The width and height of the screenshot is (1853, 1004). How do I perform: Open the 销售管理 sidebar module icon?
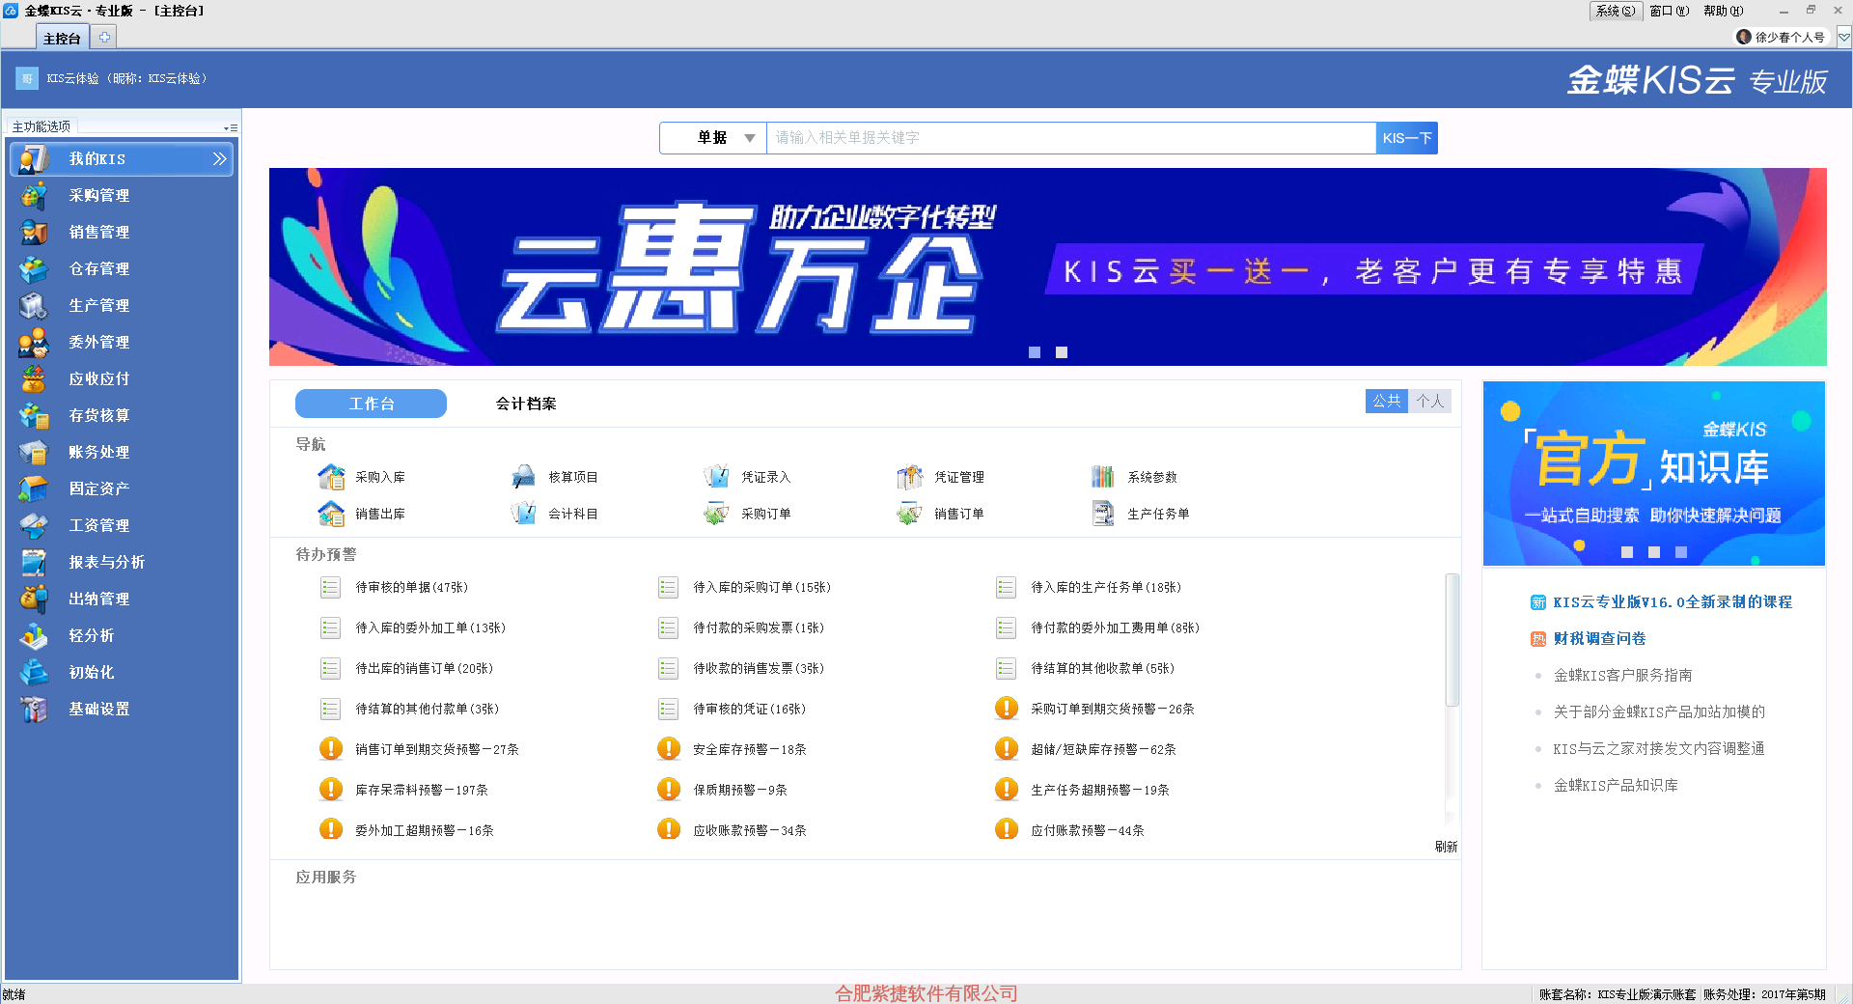coord(34,232)
